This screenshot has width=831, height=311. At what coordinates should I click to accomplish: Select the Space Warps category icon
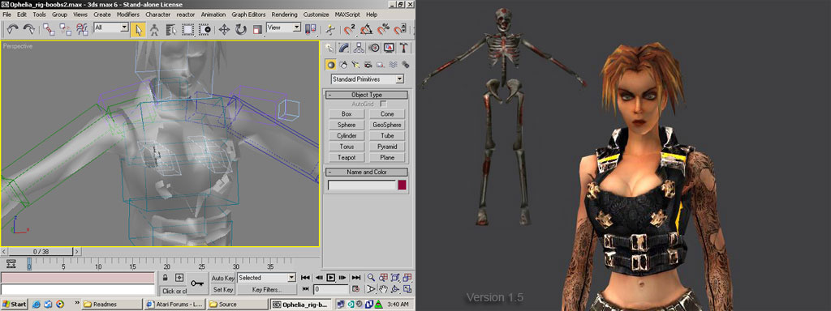tap(393, 65)
